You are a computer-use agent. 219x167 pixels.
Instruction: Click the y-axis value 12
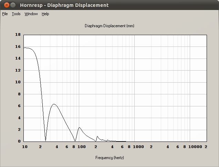pos(18,70)
